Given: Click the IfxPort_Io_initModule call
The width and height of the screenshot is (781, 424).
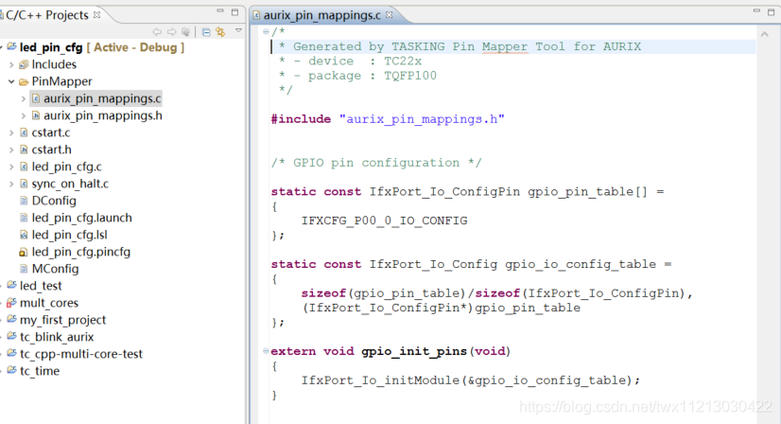Looking at the screenshot, I should [470, 380].
